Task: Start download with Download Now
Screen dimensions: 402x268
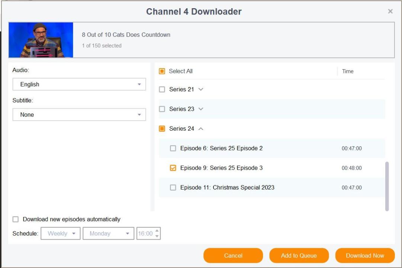Action: coord(365,256)
